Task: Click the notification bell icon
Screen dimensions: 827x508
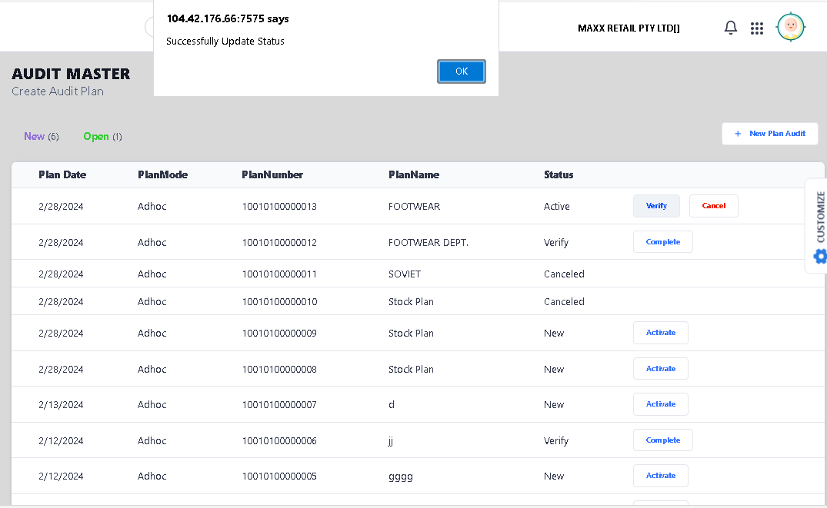Action: point(731,28)
